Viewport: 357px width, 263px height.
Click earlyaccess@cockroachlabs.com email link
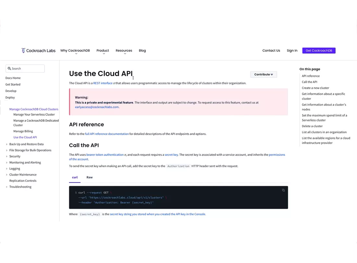(97, 107)
